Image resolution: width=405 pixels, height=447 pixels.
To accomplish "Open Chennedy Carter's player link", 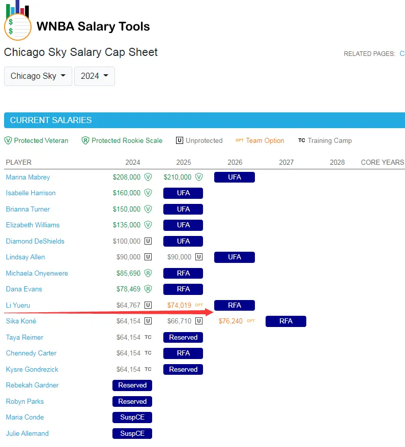I will point(32,353).
